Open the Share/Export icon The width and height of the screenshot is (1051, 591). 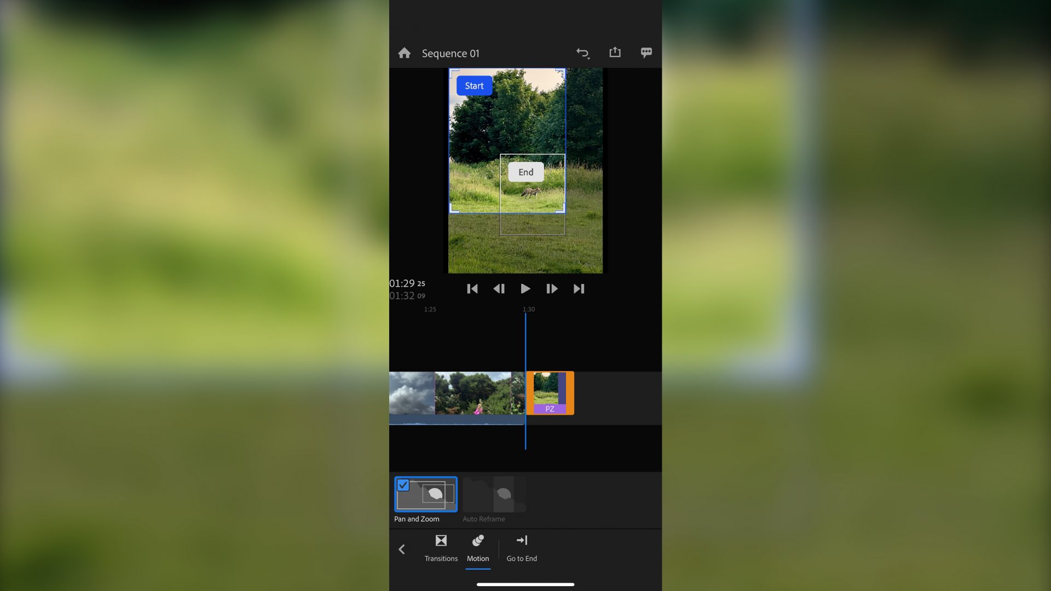pos(615,53)
